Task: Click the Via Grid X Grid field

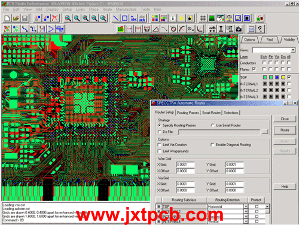Action: click(185, 184)
